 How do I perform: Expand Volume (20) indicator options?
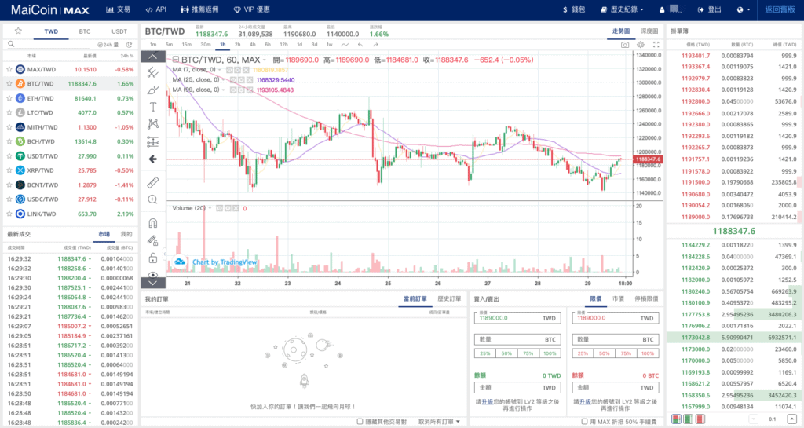[210, 208]
